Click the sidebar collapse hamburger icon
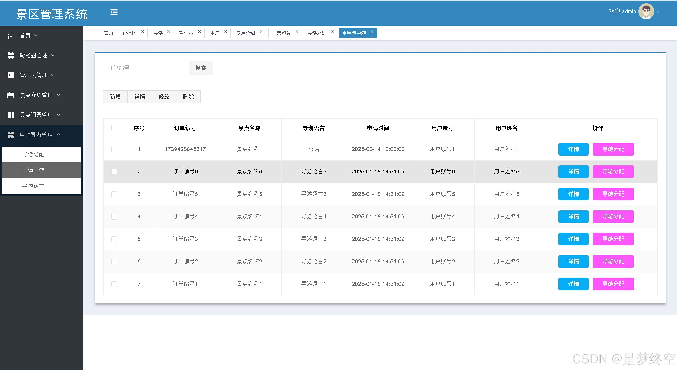Image resolution: width=677 pixels, height=370 pixels. coord(114,12)
